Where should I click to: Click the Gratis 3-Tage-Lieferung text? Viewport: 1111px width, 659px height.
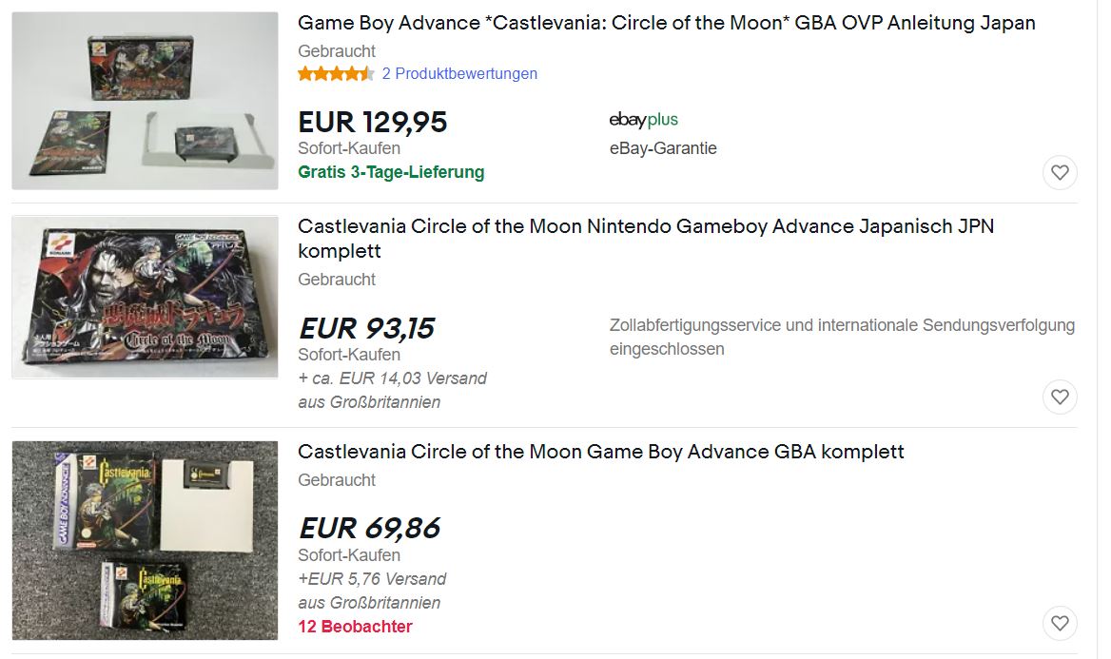391,172
